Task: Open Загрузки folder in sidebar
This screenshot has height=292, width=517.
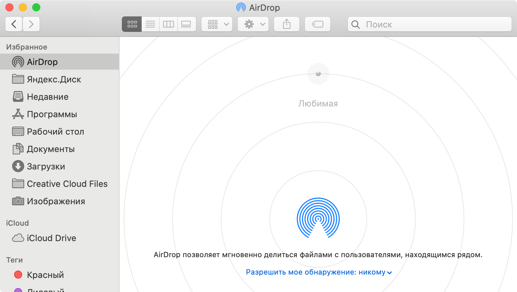Action: [x=46, y=166]
